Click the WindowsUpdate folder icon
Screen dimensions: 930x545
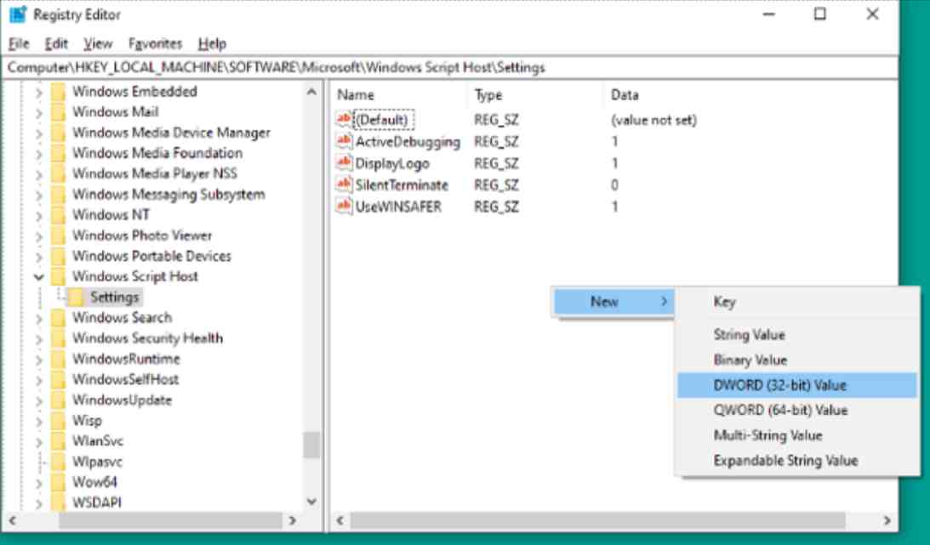coord(58,400)
